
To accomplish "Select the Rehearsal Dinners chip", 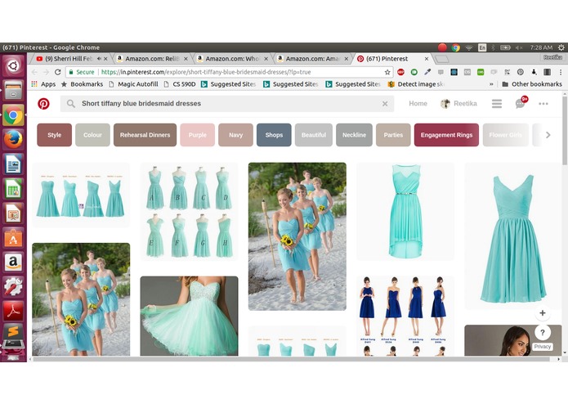I will [x=145, y=135].
